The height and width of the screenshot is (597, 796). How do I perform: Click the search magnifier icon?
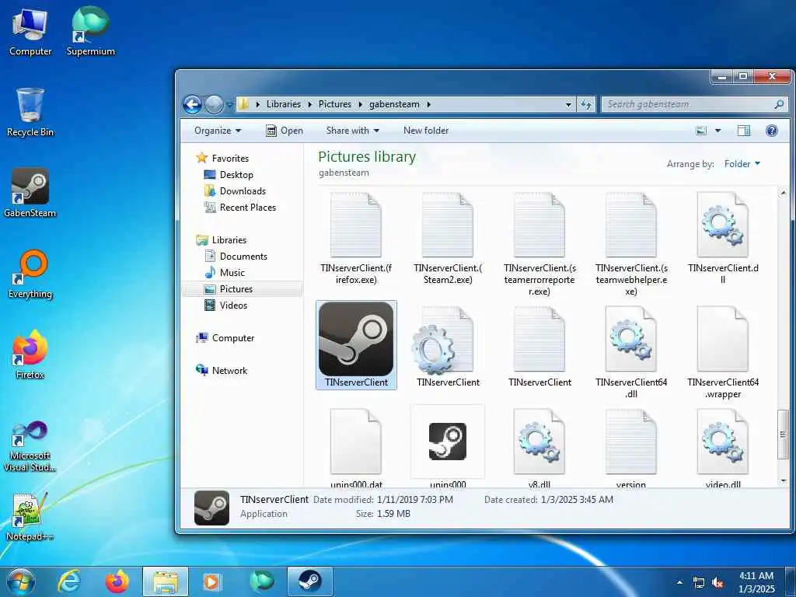(779, 104)
